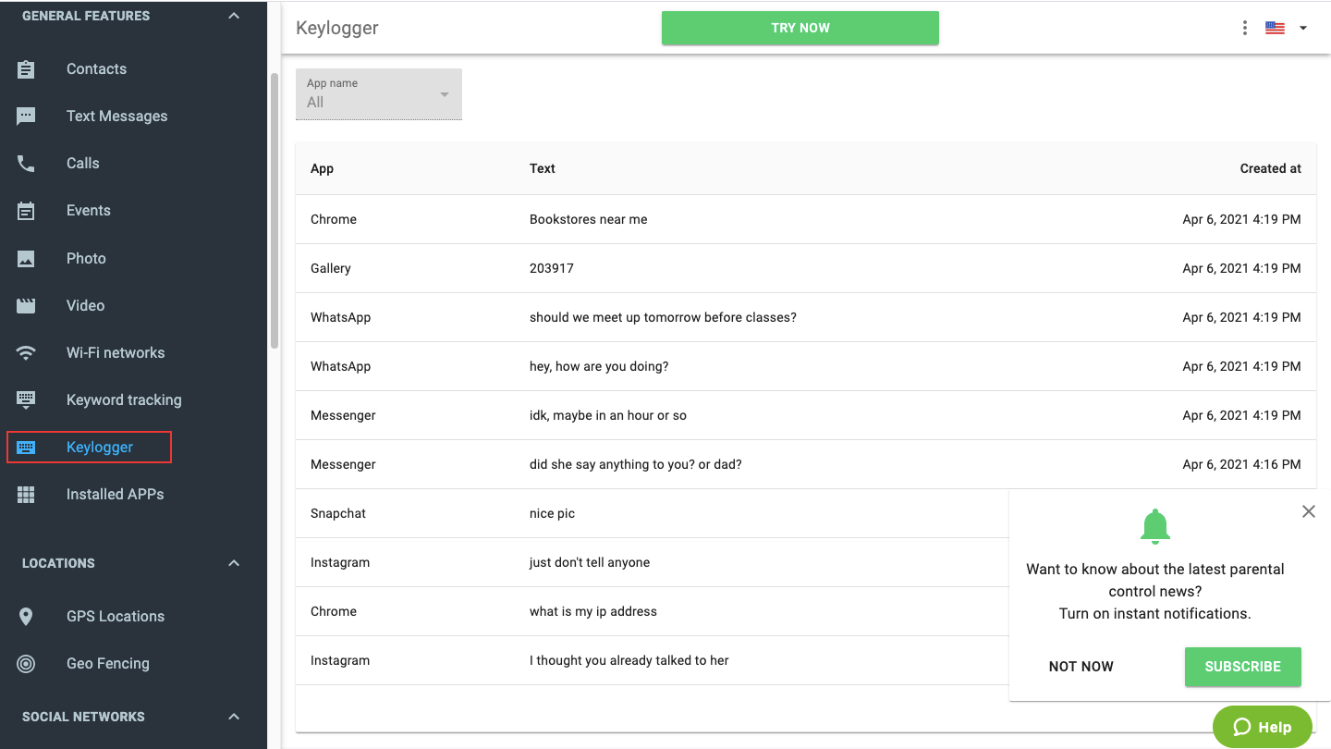The width and height of the screenshot is (1331, 749).
Task: Collapse the General Features section
Action: [x=234, y=16]
